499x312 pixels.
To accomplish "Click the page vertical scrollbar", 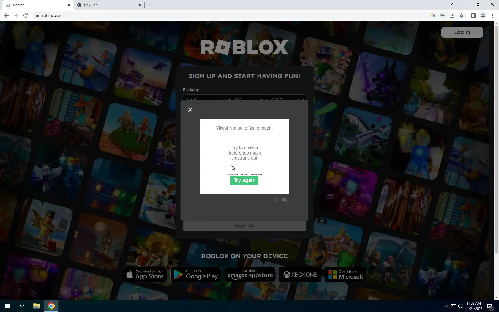I will pos(496,140).
